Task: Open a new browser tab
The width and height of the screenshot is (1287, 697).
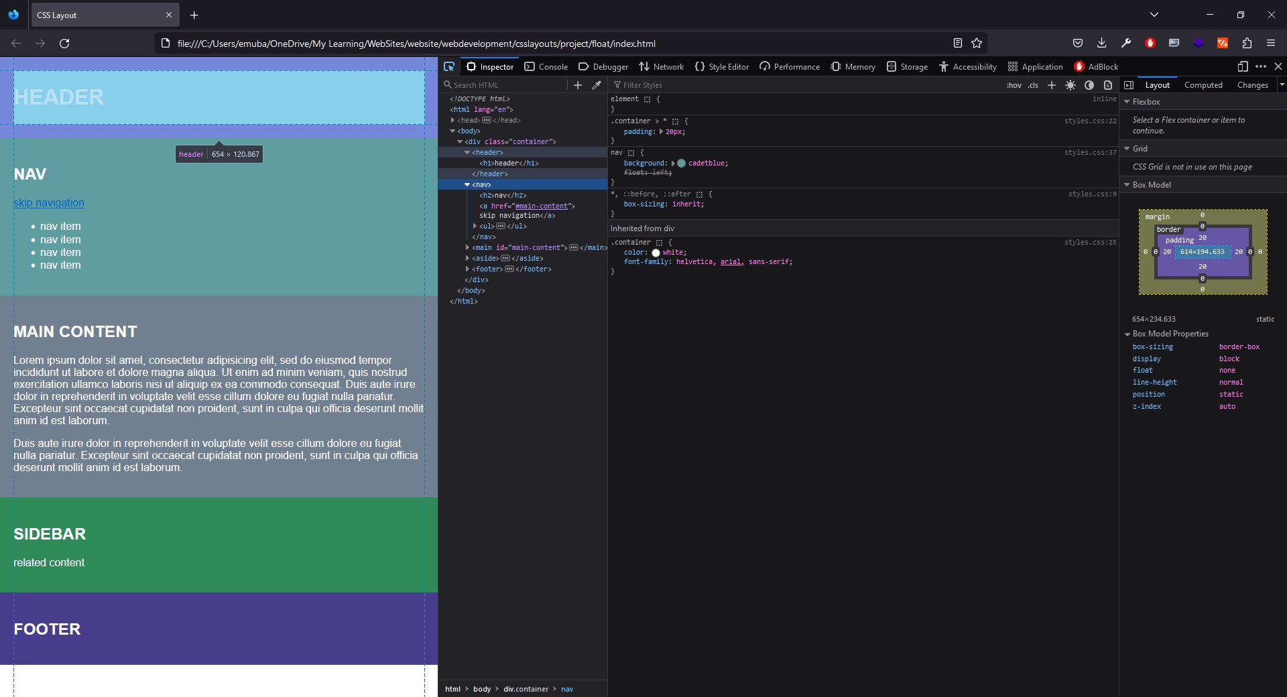Action: point(194,15)
